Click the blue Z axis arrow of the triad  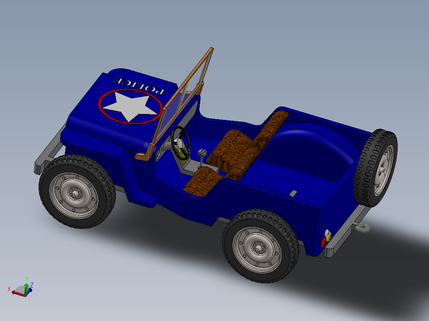pos(29,290)
